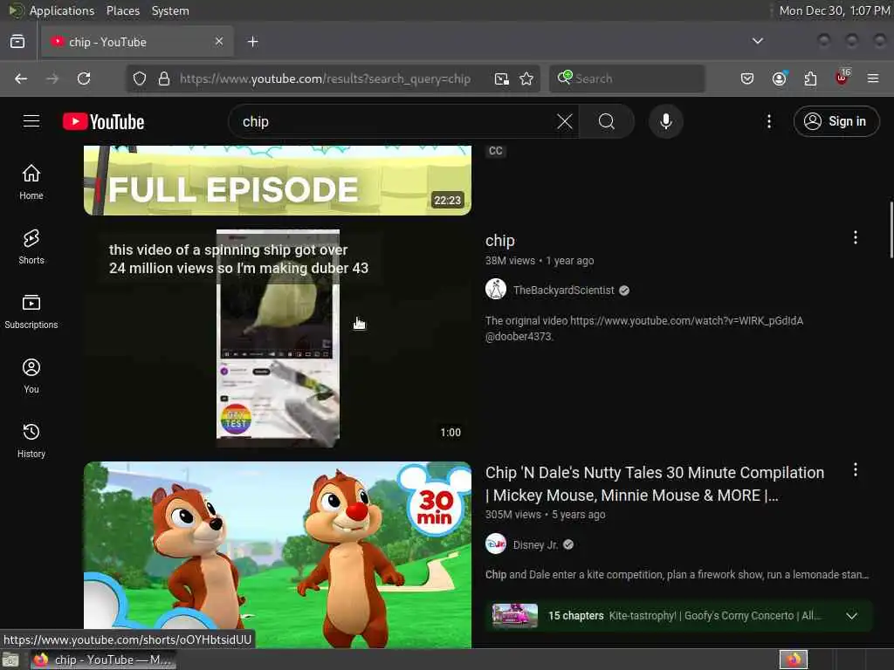
Task: Click the show desktop taskbar icon
Action: coord(10,660)
